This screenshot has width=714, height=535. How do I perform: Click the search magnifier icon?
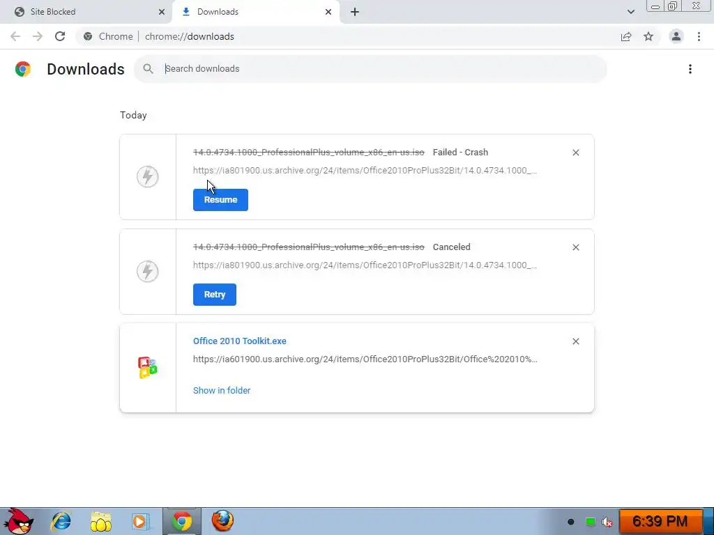coord(148,69)
